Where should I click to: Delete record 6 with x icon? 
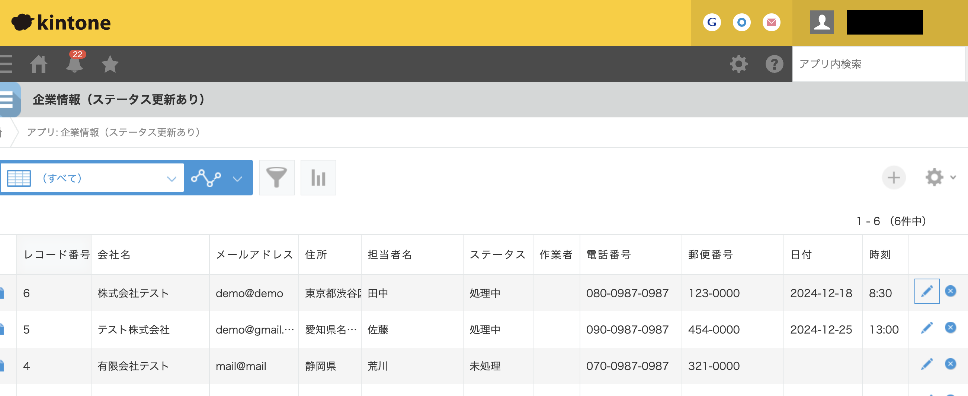point(951,291)
